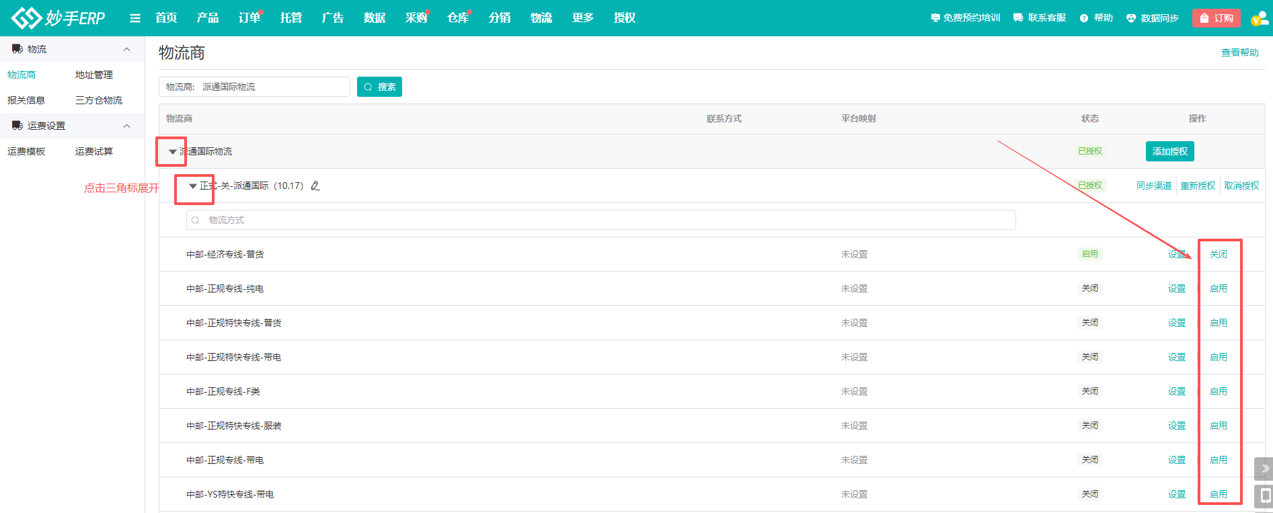Image resolution: width=1273 pixels, height=513 pixels.
Task: Click the 查看帮助 link
Action: coord(1239,52)
